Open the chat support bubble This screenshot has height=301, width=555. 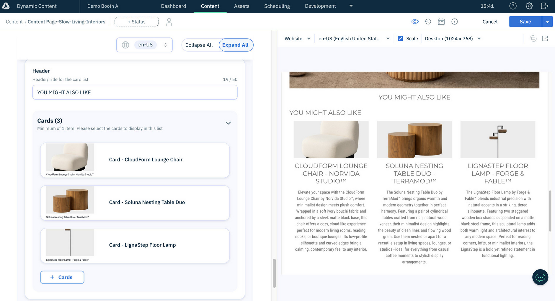540,277
